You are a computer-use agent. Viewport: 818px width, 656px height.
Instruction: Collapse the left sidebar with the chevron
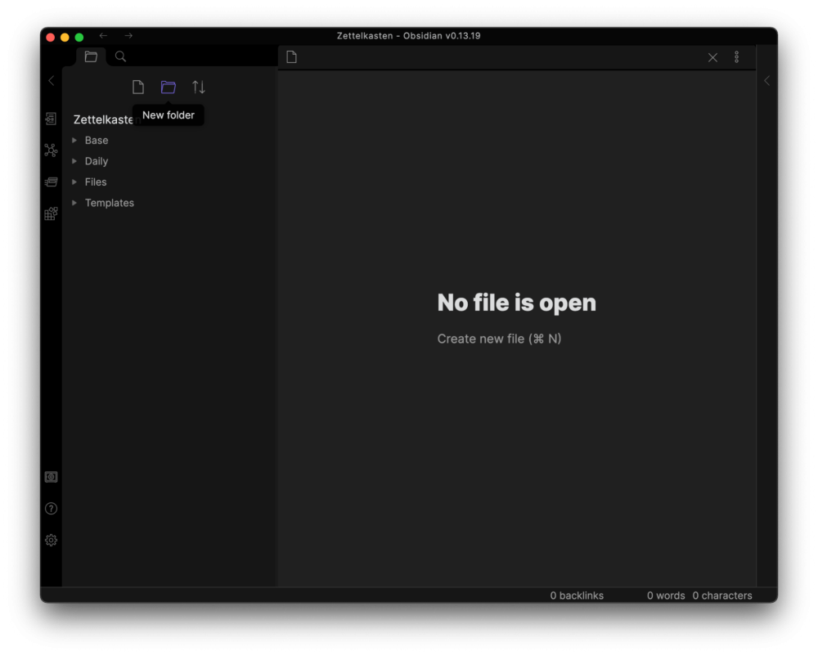pos(52,80)
